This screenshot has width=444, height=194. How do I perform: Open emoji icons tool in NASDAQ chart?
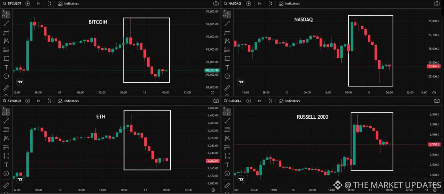[x=227, y=76]
